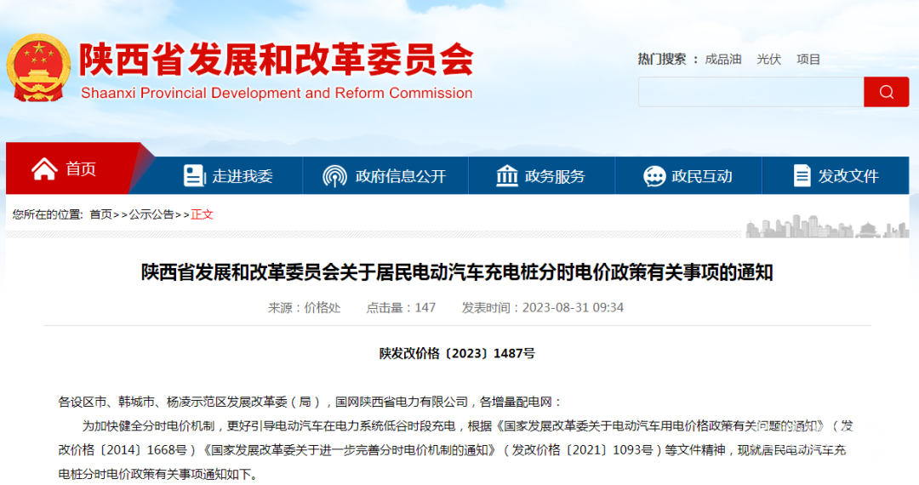Click the 走进我委 document icon
This screenshot has width=919, height=485.
point(193,175)
